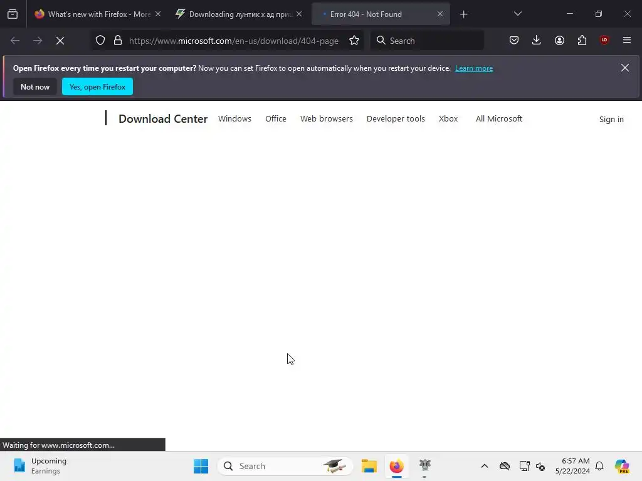The height and width of the screenshot is (481, 642).
Task: Open the Web browsers nav item
Action: pos(326,118)
